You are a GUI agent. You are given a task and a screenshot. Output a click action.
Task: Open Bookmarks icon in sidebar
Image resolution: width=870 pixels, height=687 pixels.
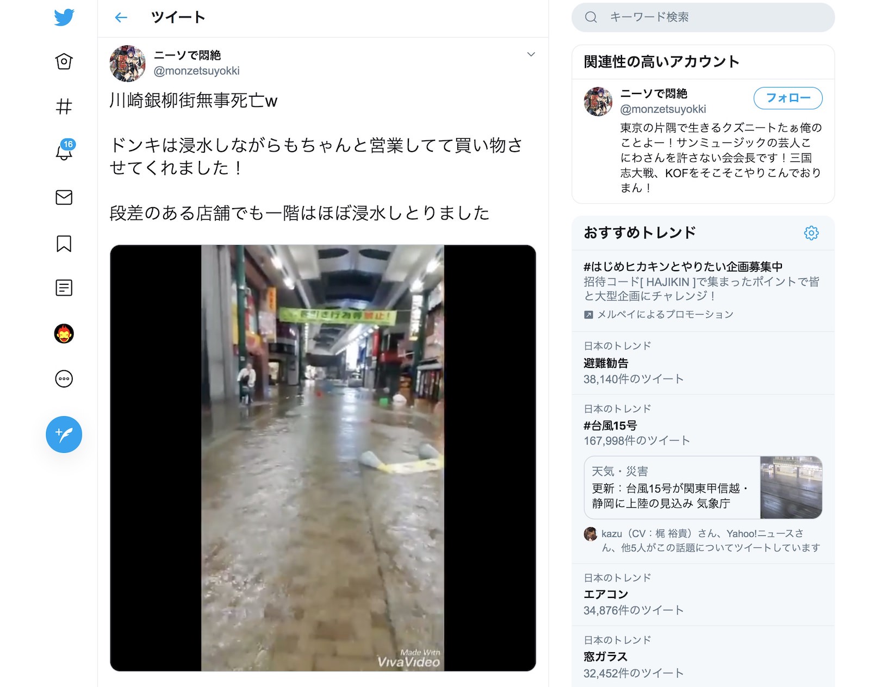(x=64, y=243)
